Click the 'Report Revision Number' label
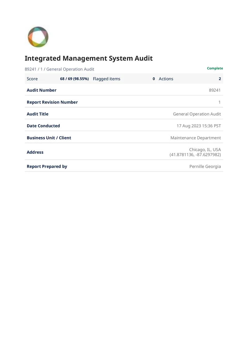Viewport: 248px width, 351px height. pyautogui.click(x=52, y=102)
